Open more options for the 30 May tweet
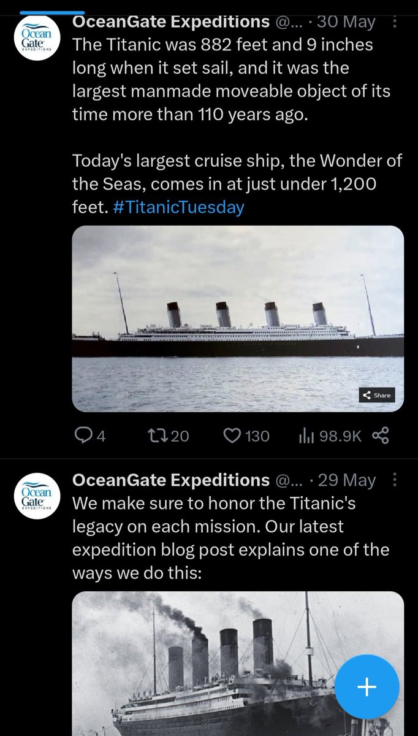 (395, 23)
